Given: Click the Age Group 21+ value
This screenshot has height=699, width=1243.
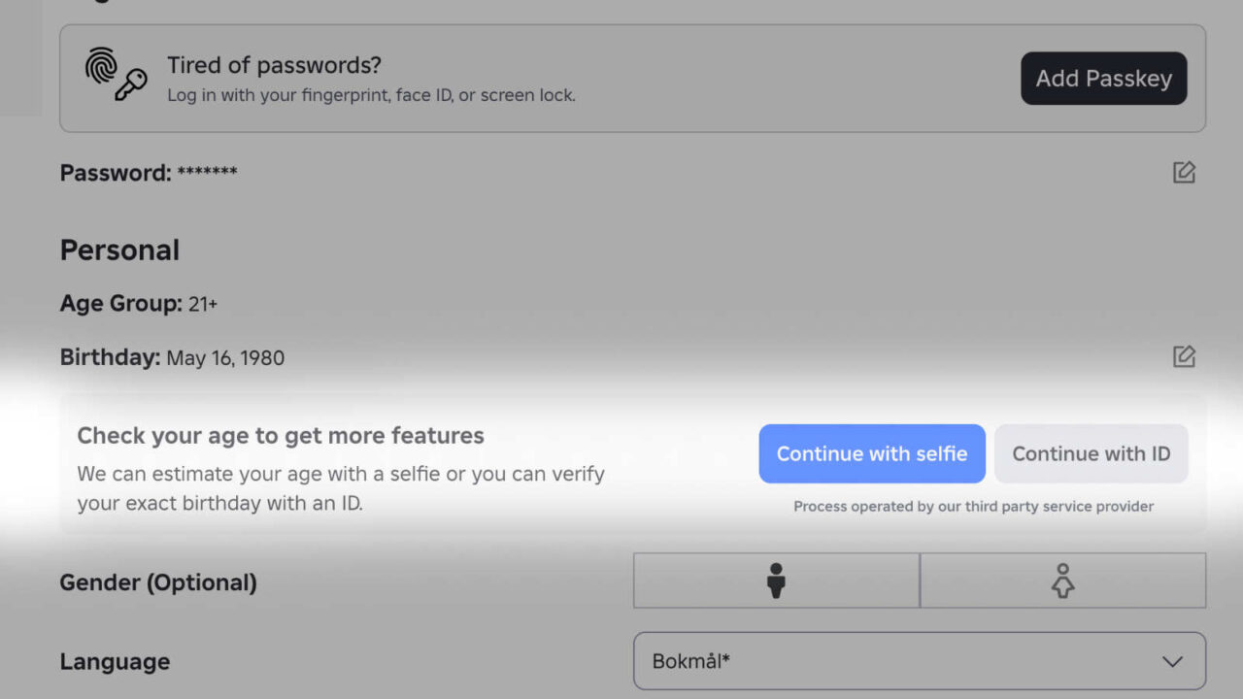Looking at the screenshot, I should (x=202, y=304).
